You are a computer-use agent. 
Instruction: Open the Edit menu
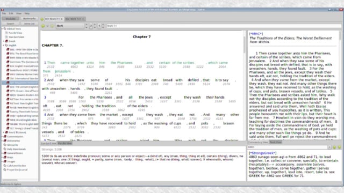point(11,13)
